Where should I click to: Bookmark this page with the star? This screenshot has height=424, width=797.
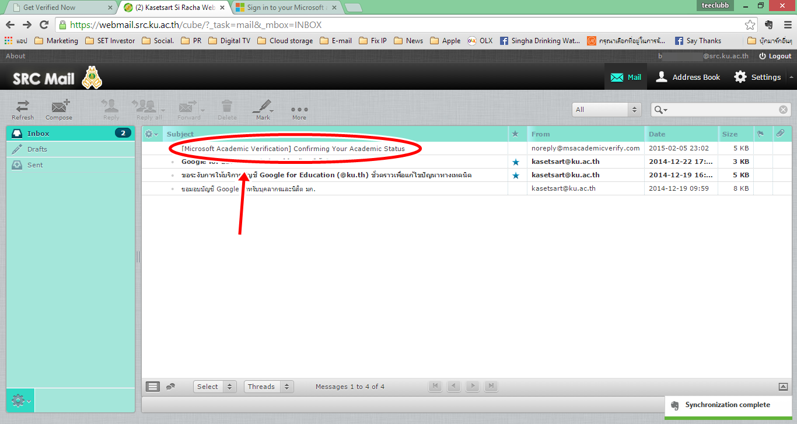coord(750,25)
